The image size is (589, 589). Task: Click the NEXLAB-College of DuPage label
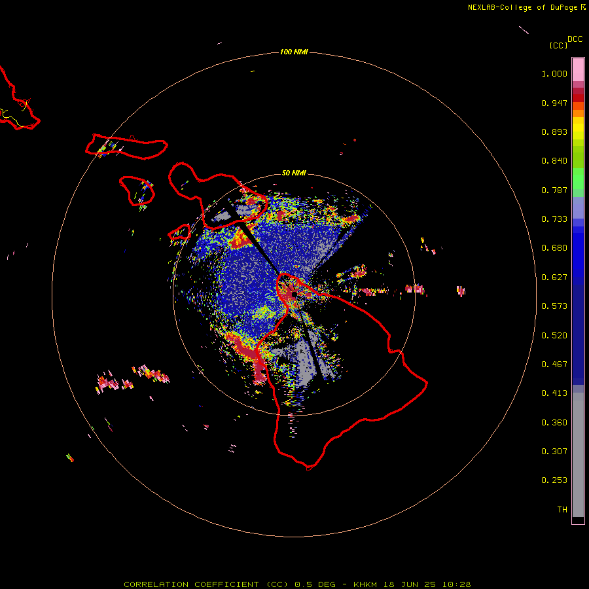click(522, 7)
